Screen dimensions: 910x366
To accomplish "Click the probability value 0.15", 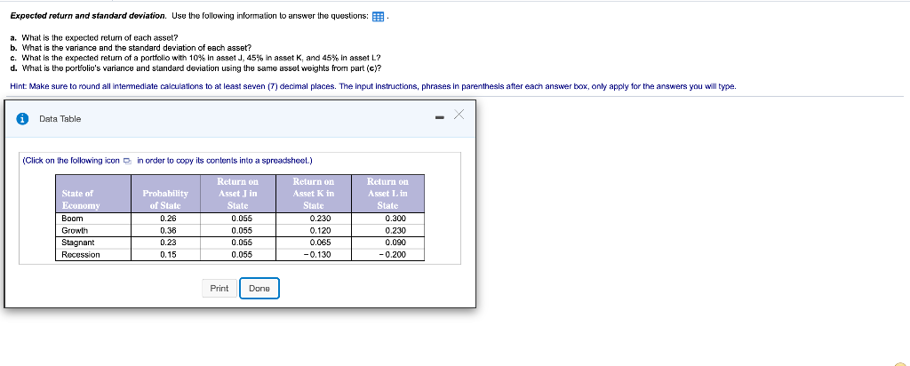I will pos(168,255).
